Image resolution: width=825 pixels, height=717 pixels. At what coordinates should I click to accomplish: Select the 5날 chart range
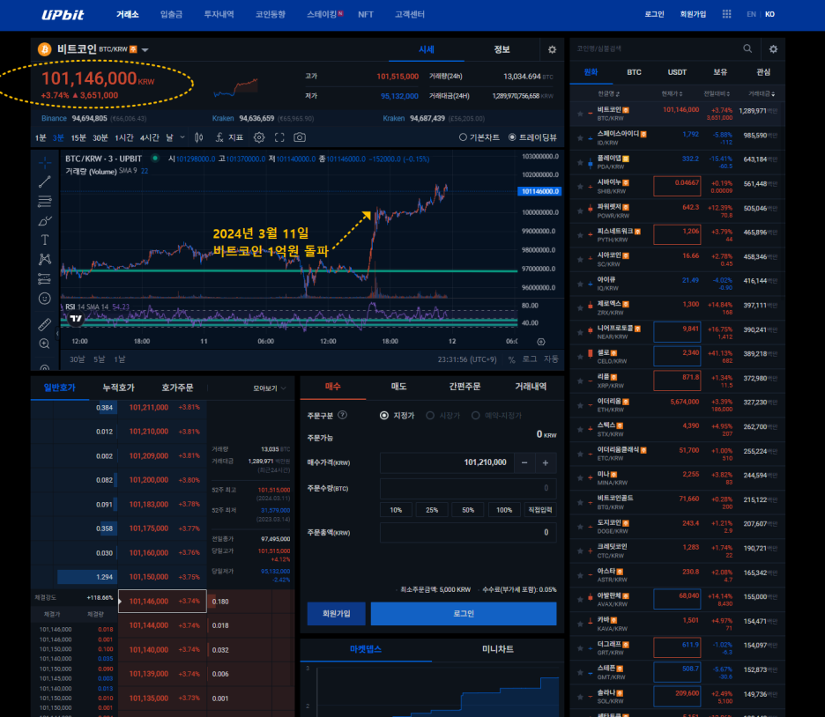pos(99,359)
